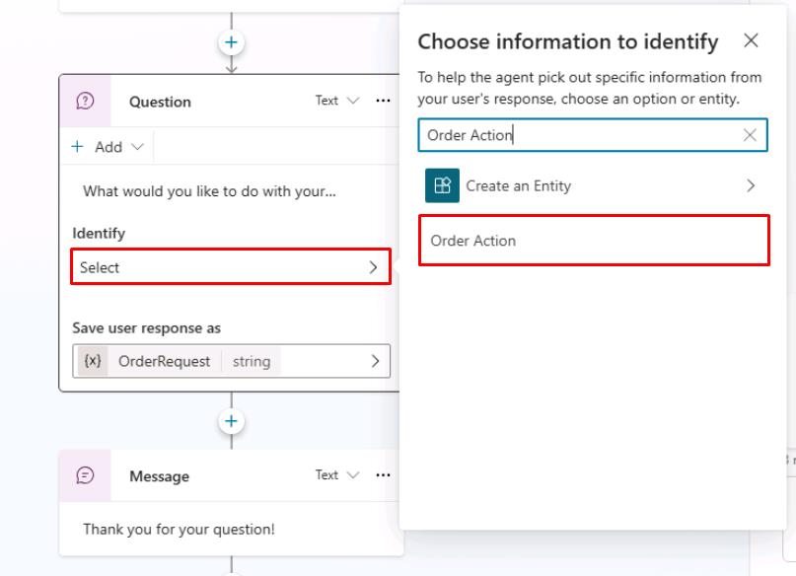Add node with plus below Question
Image resolution: width=796 pixels, height=576 pixels.
click(232, 421)
